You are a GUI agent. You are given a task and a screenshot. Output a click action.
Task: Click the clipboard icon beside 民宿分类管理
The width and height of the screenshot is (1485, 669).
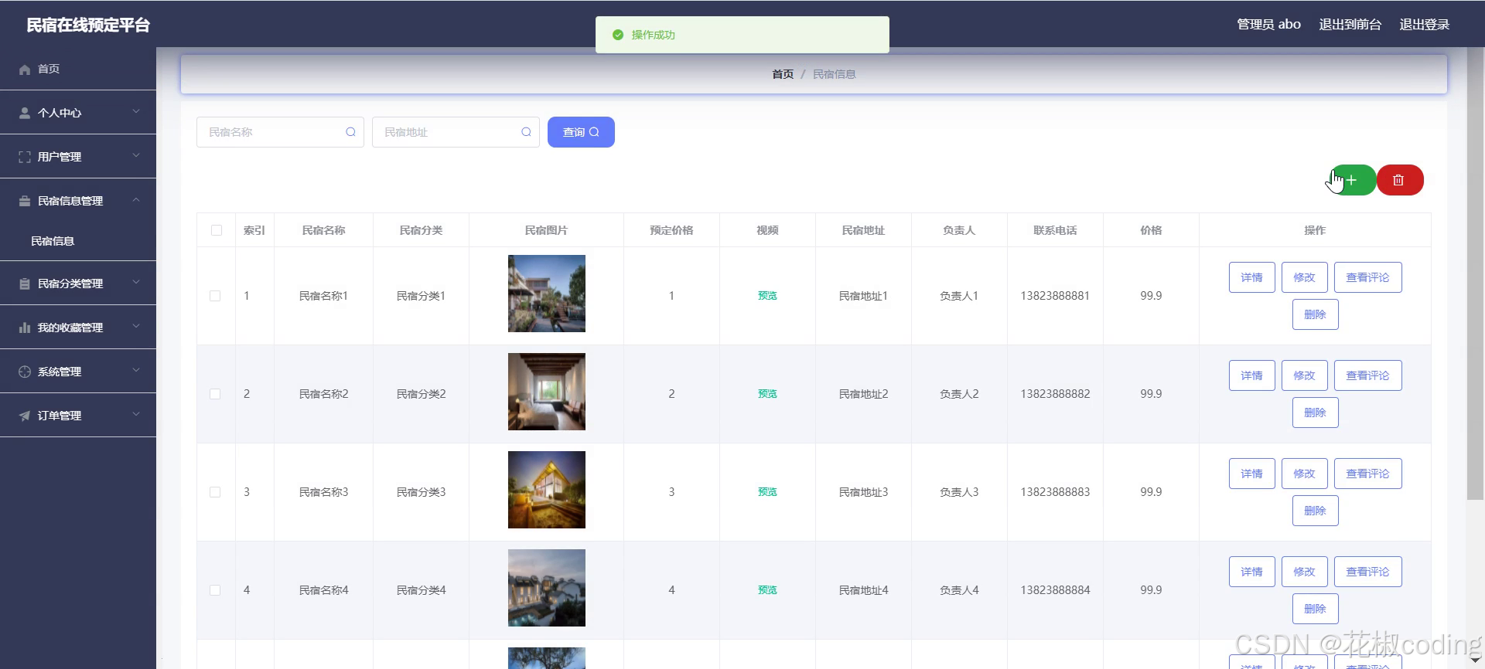(x=25, y=284)
